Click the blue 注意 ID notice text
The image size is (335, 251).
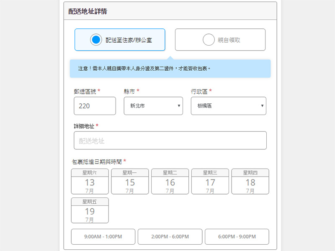point(144,69)
